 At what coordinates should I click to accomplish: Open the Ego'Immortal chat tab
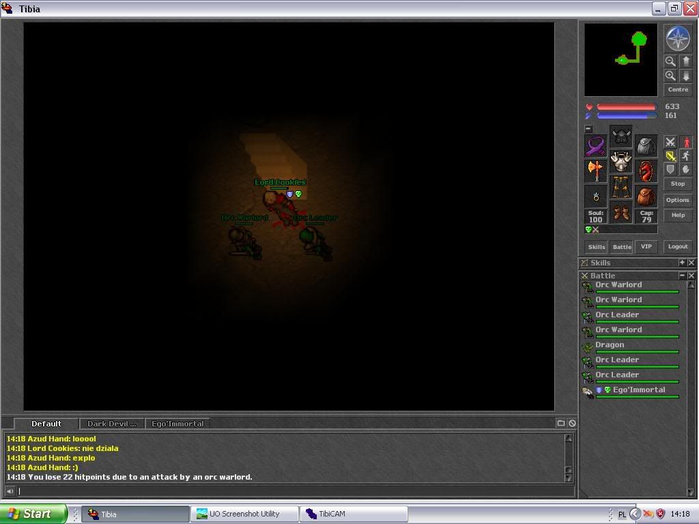coord(177,424)
